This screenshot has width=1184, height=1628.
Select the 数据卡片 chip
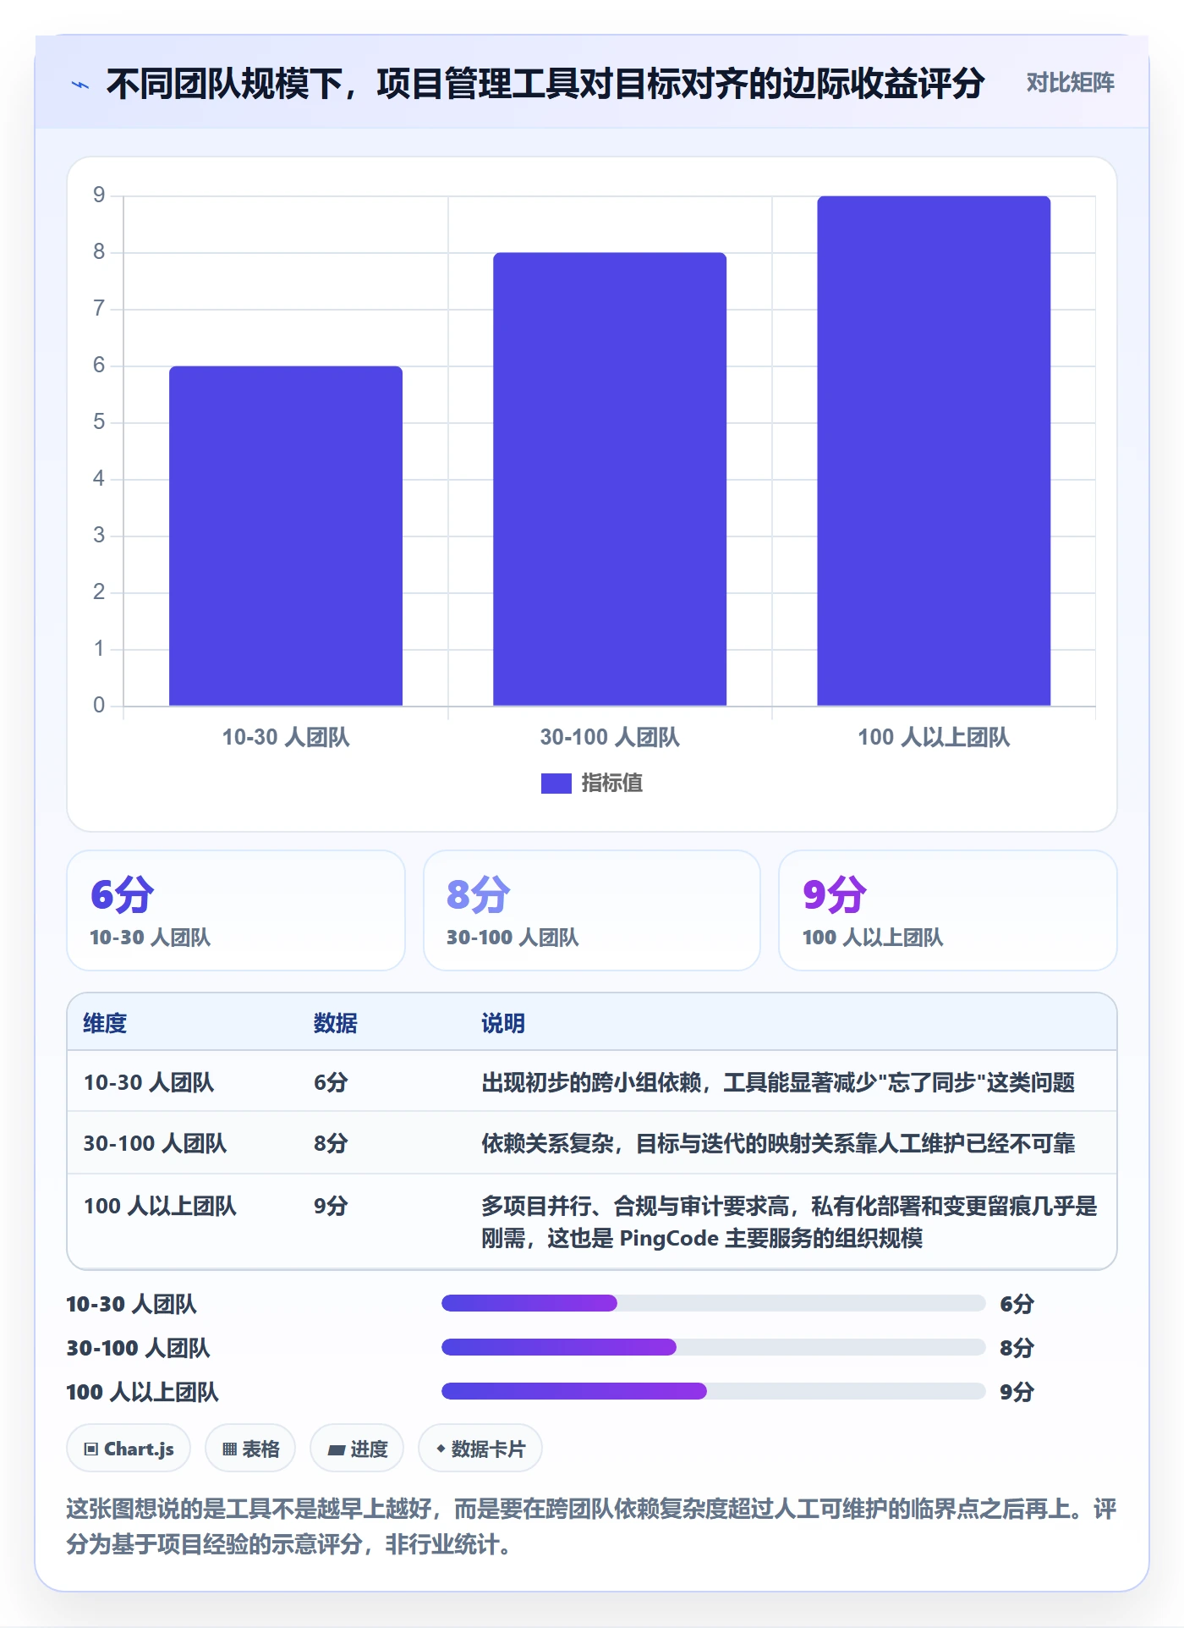[x=480, y=1449]
